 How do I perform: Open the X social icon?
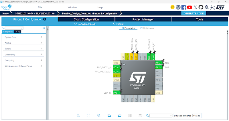pyautogui.click(x=195, y=7)
